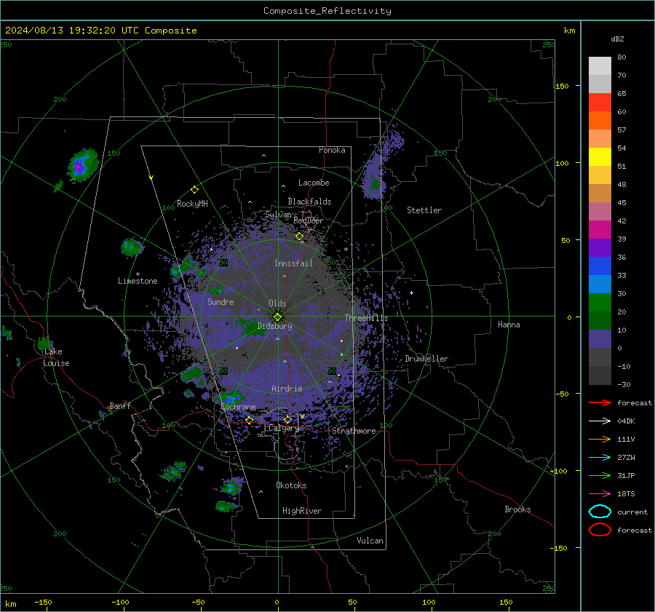Click the white cross marker west of Hanna
The width and height of the screenshot is (655, 612).
411,293
